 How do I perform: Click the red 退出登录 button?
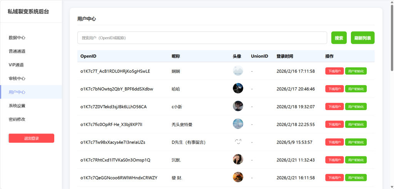(31, 138)
